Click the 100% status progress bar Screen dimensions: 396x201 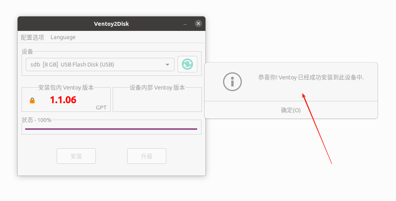coord(111,129)
